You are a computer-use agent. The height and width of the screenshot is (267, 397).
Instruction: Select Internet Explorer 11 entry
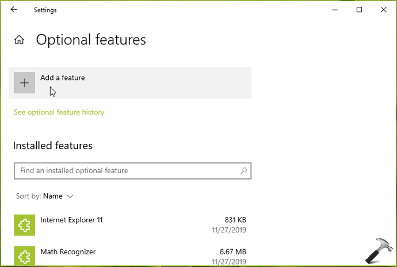(x=130, y=225)
